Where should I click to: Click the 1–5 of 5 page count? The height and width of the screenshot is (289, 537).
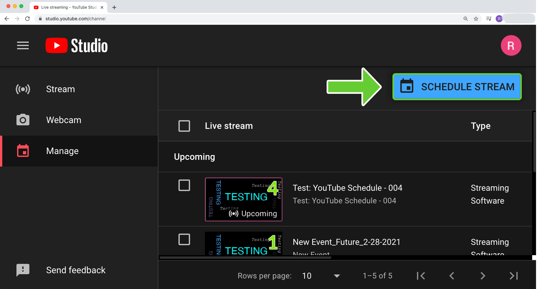[378, 276]
